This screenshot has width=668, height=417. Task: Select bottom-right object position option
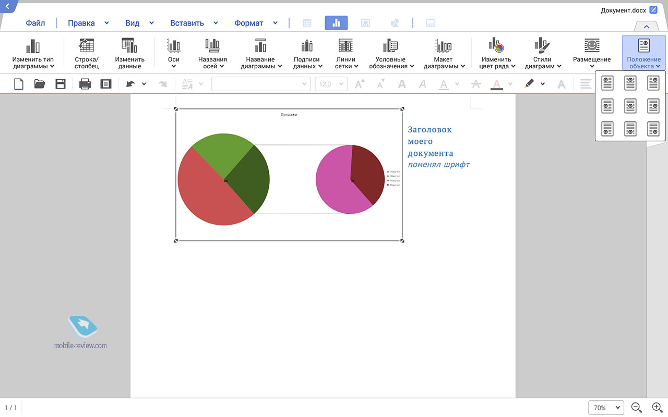pyautogui.click(x=653, y=129)
